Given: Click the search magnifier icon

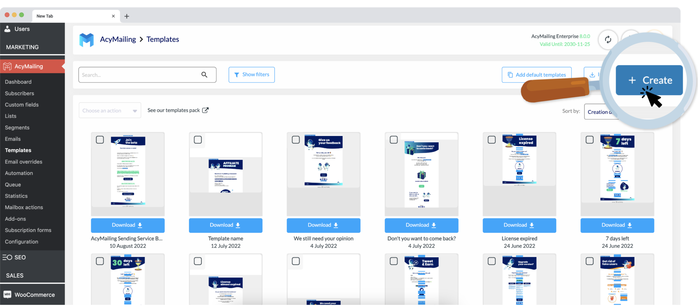Looking at the screenshot, I should click(204, 75).
